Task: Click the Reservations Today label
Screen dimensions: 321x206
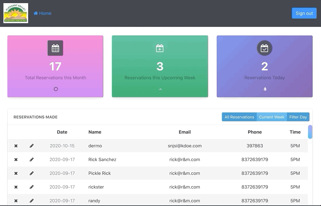Action: pyautogui.click(x=264, y=78)
